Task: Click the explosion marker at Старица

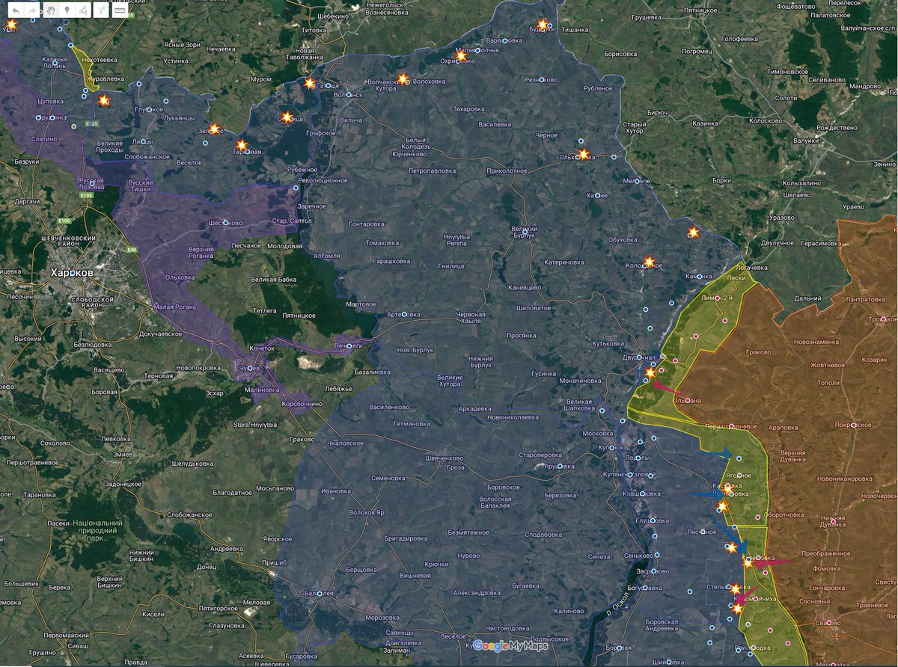Action: (287, 117)
